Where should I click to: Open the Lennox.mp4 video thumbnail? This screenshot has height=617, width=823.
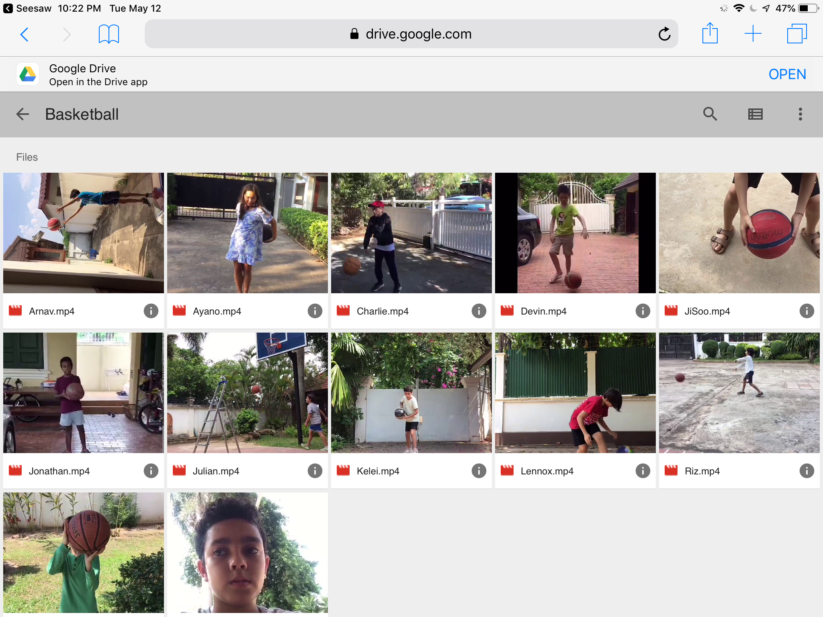[575, 393]
